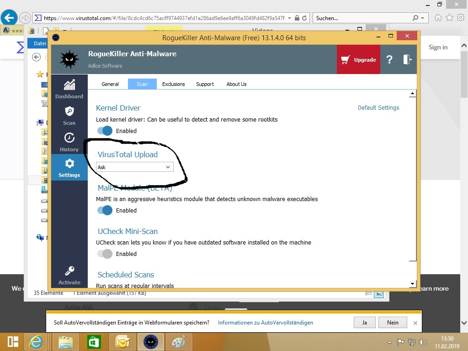Click the search magnifier icon in browser
This screenshot has width=468, height=351.
tap(415, 18)
